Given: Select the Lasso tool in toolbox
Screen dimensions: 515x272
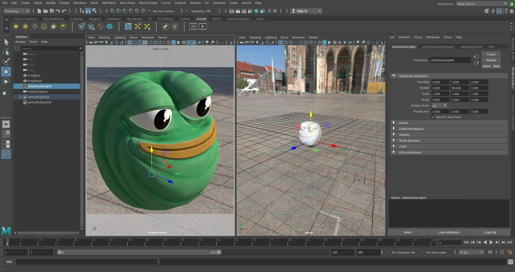Looking at the screenshot, I should tap(6, 52).
